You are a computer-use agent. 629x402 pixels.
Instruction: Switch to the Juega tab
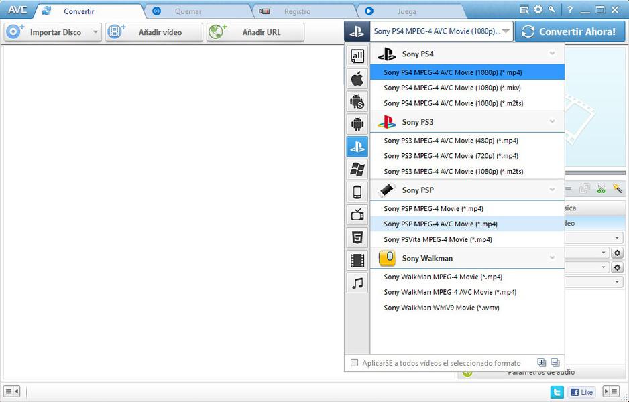point(406,11)
